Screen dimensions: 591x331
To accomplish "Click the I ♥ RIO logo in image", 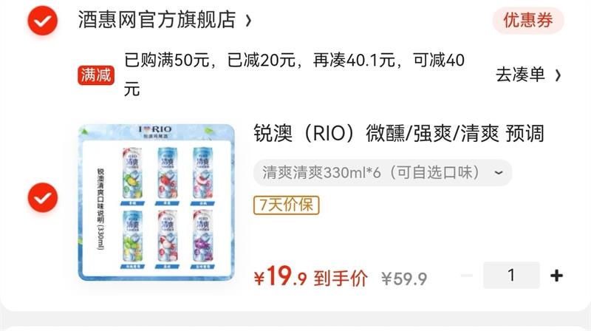I will coord(155,129).
